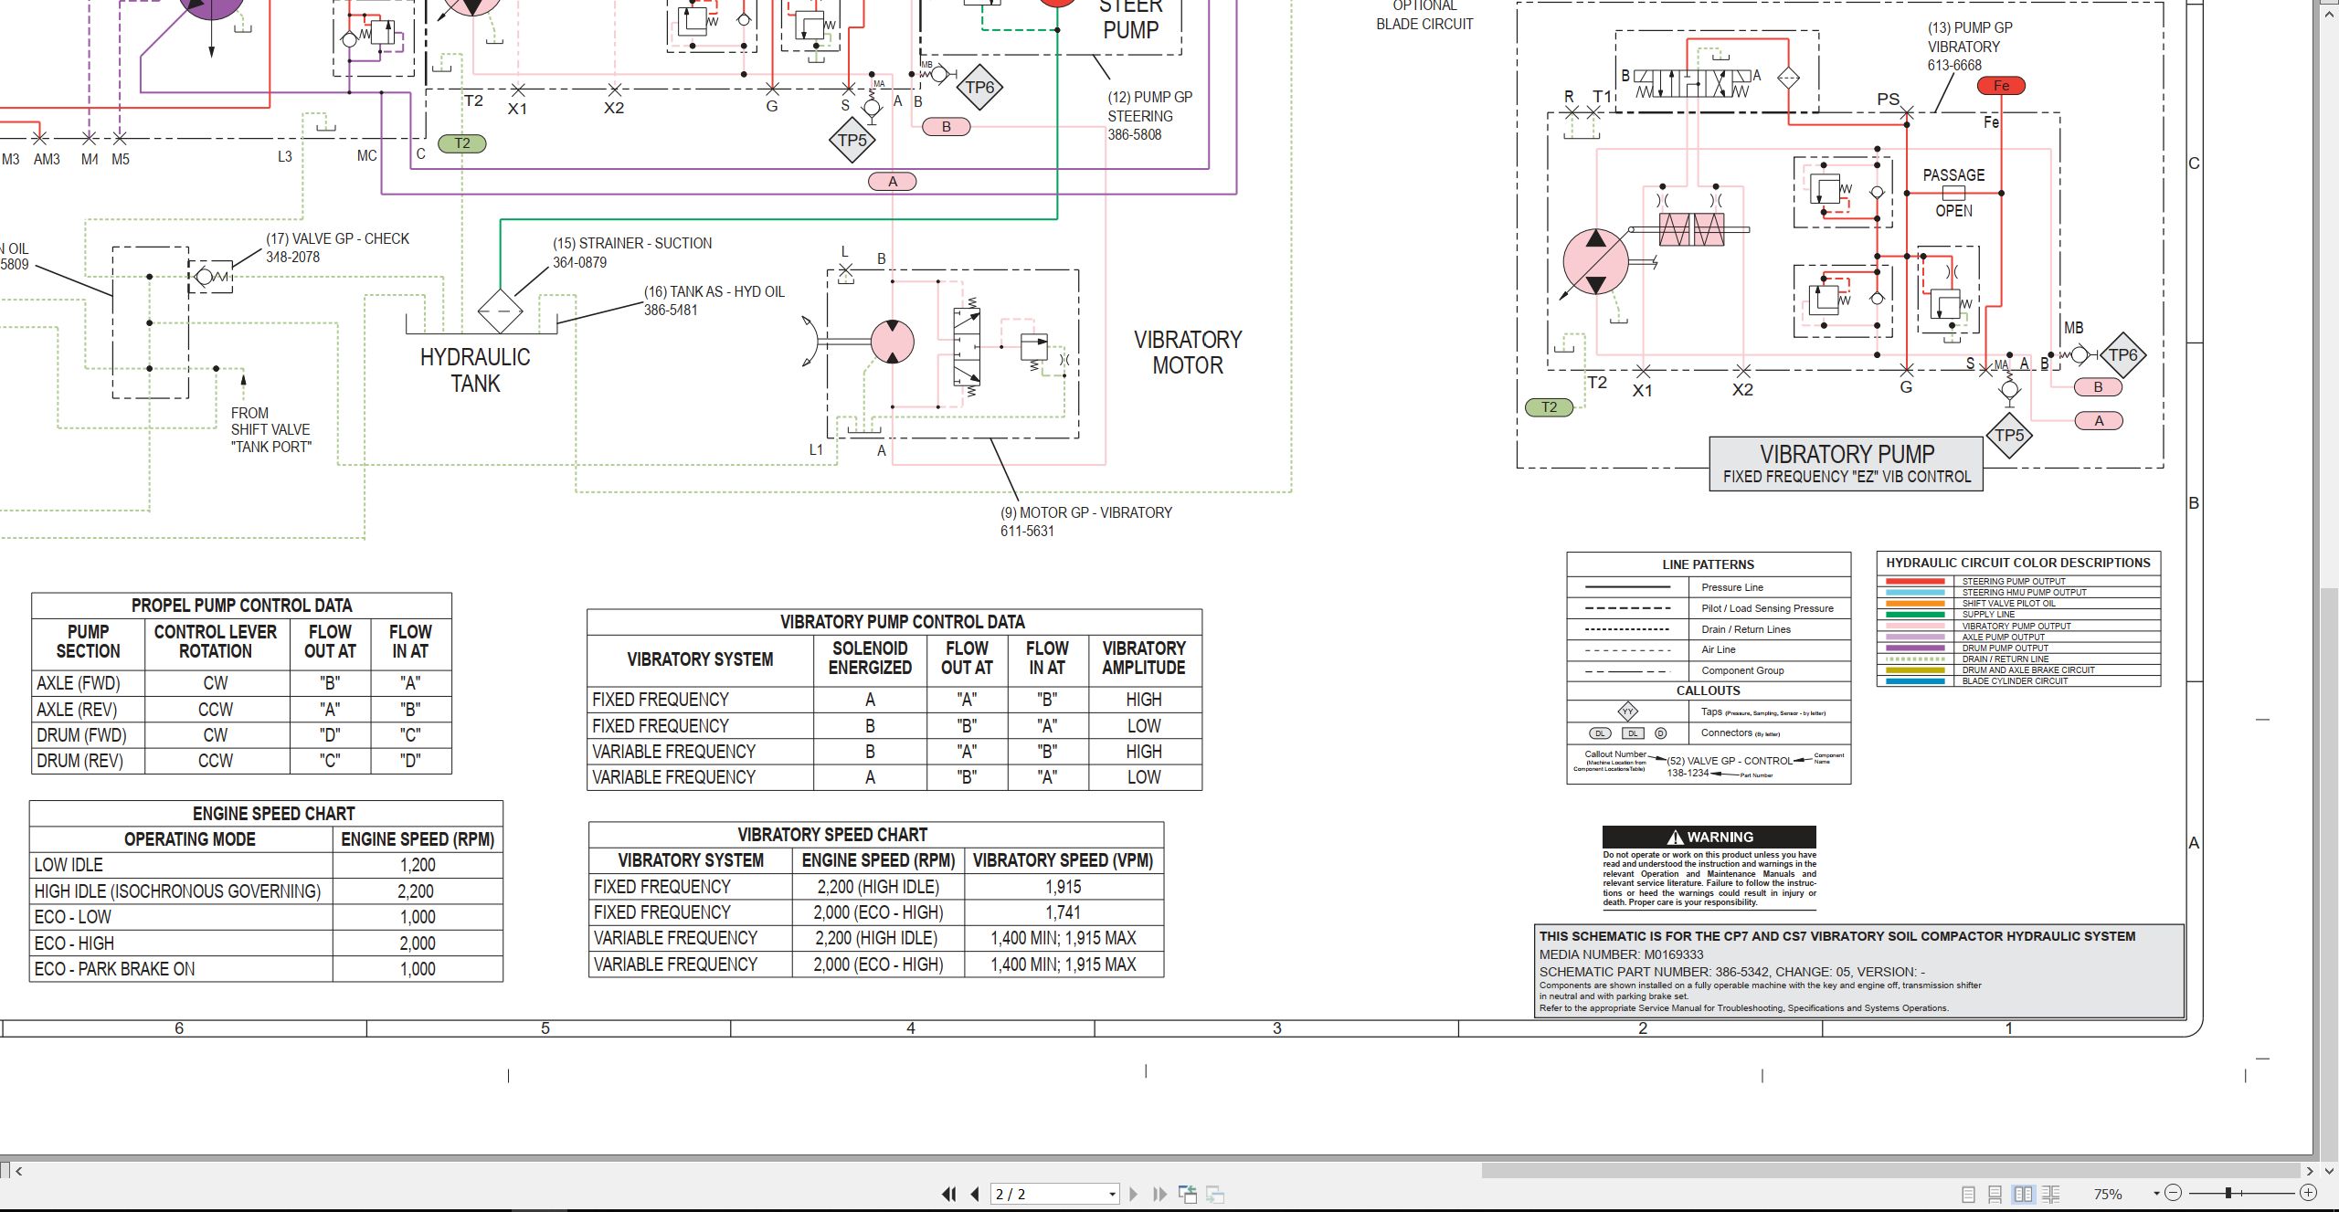Click the PASSAGE OPEN label

[x=1953, y=193]
